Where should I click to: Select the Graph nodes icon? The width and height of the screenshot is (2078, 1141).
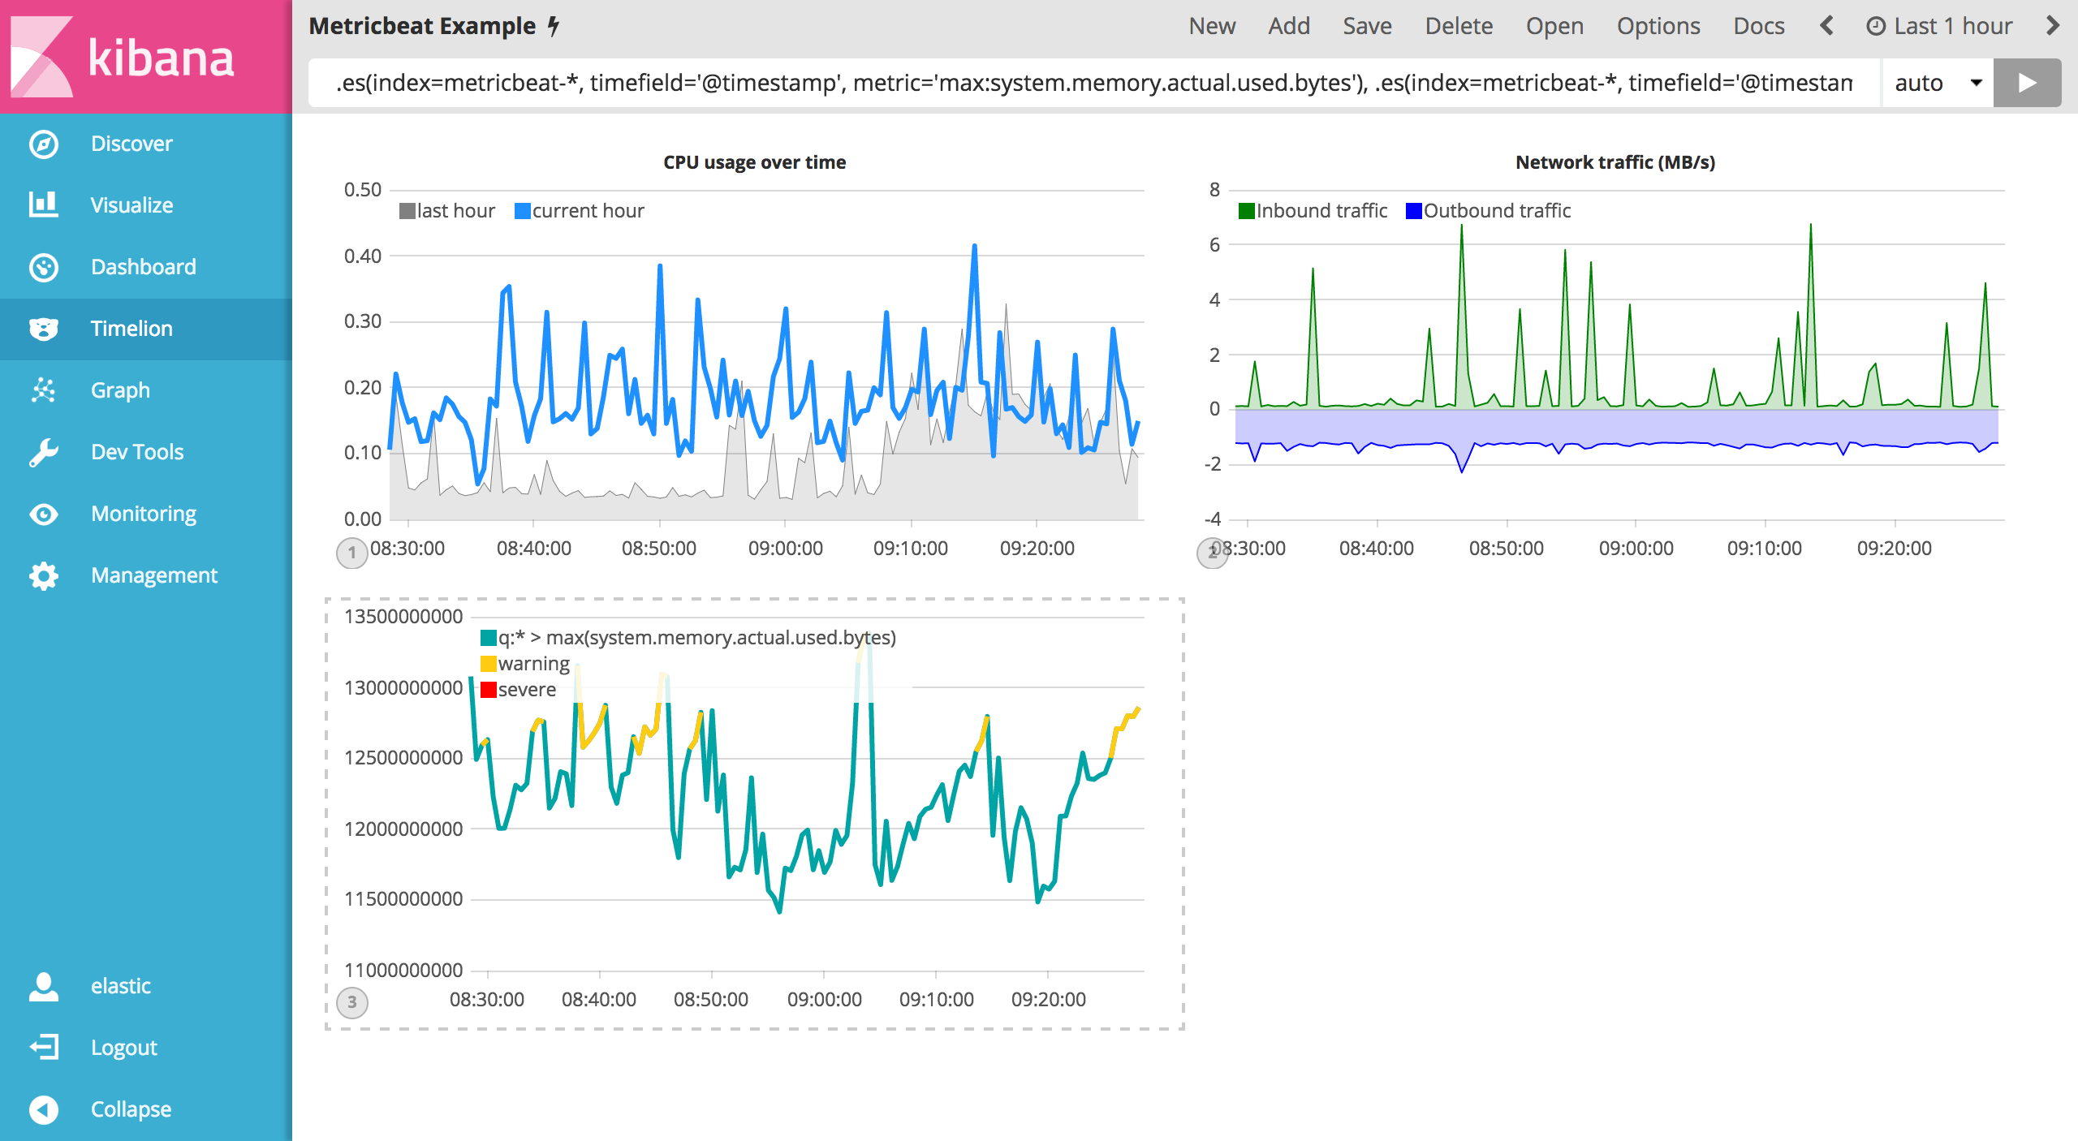pyautogui.click(x=44, y=390)
